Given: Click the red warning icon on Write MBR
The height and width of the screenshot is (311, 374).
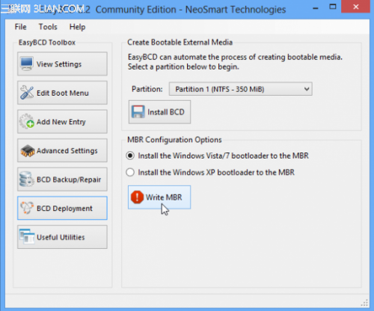Looking at the screenshot, I should tap(137, 197).
